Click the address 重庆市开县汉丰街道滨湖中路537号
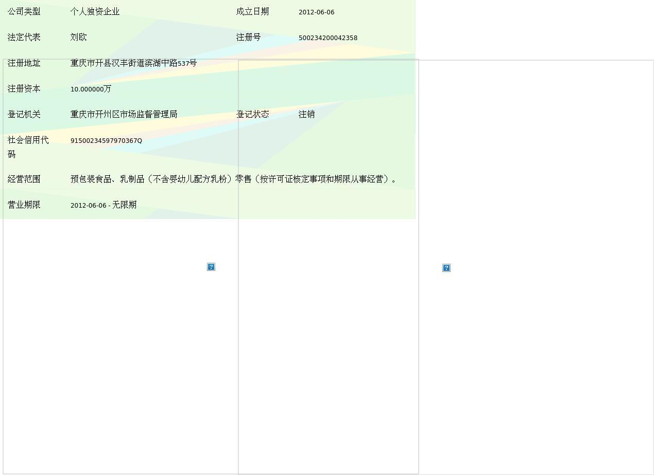The width and height of the screenshot is (654, 475). [133, 63]
